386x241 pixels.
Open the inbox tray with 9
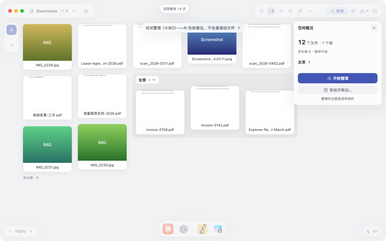364,11
